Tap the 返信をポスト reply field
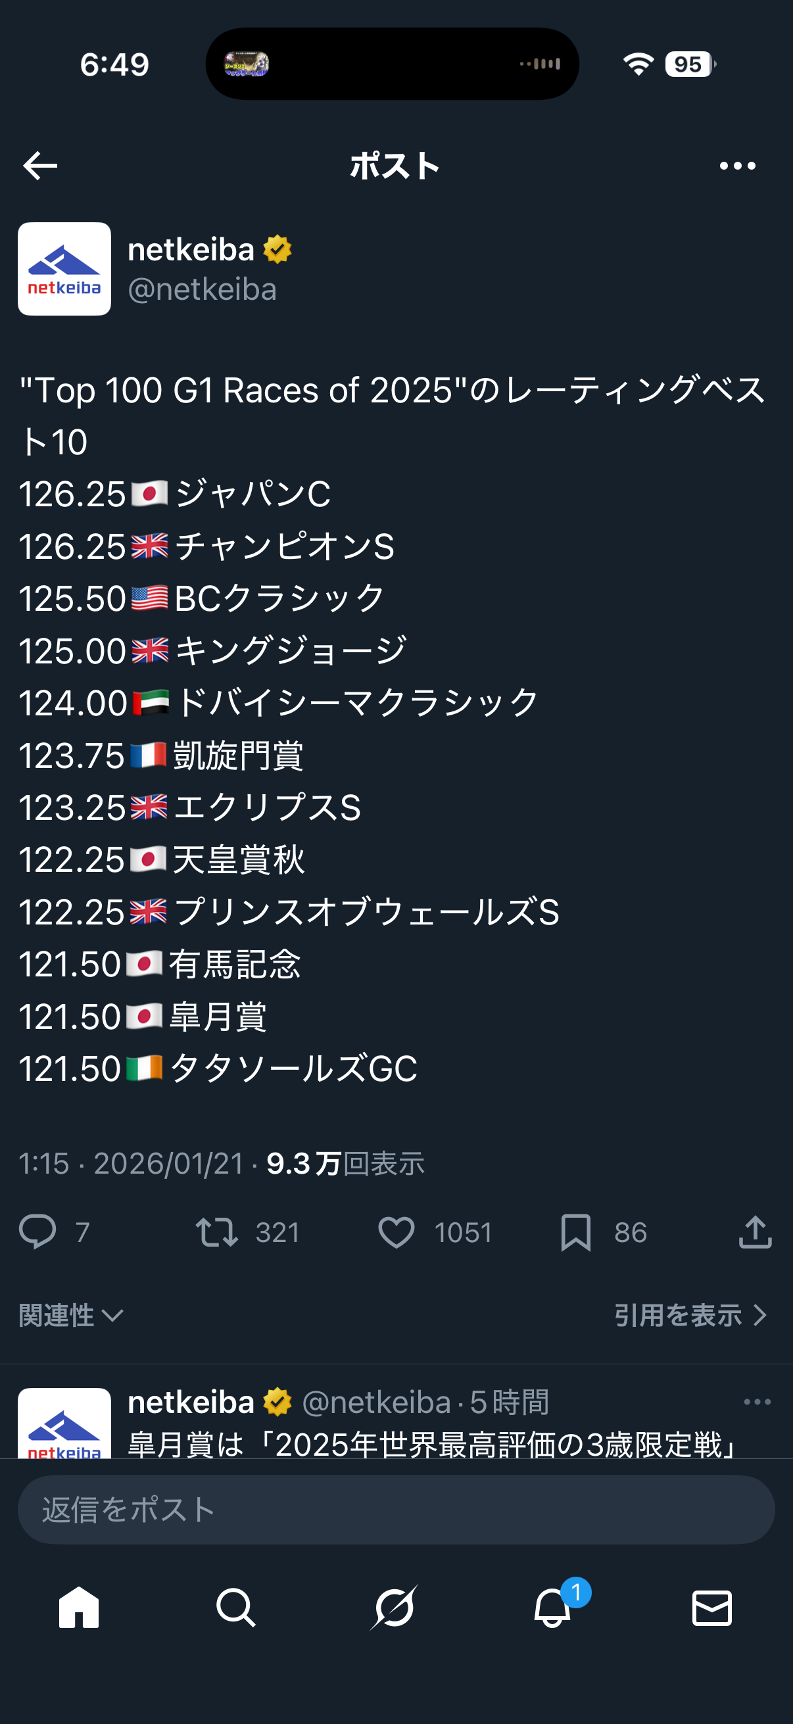Screen dimensions: 793x1724 396,1510
